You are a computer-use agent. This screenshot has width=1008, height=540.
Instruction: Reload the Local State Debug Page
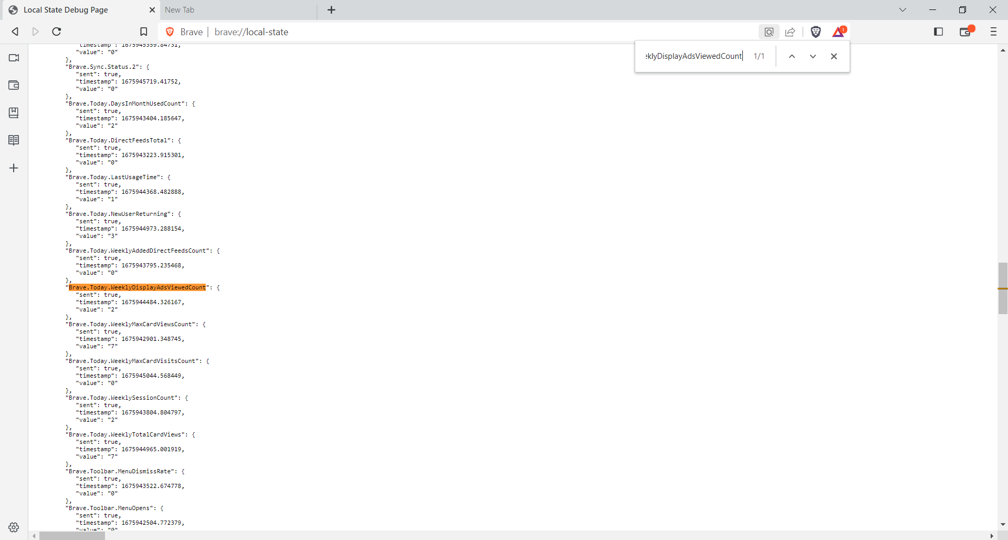pos(56,32)
